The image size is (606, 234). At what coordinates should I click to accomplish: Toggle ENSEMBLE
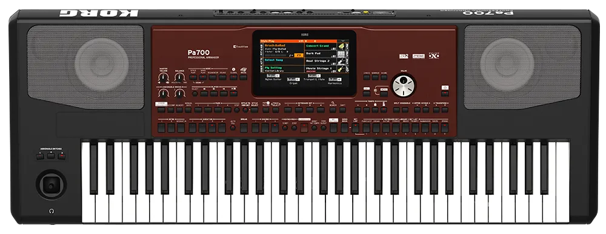coord(405,110)
